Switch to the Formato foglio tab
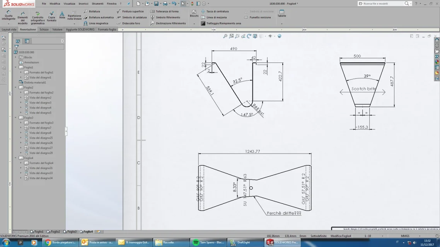The image size is (440, 247). coord(107,29)
